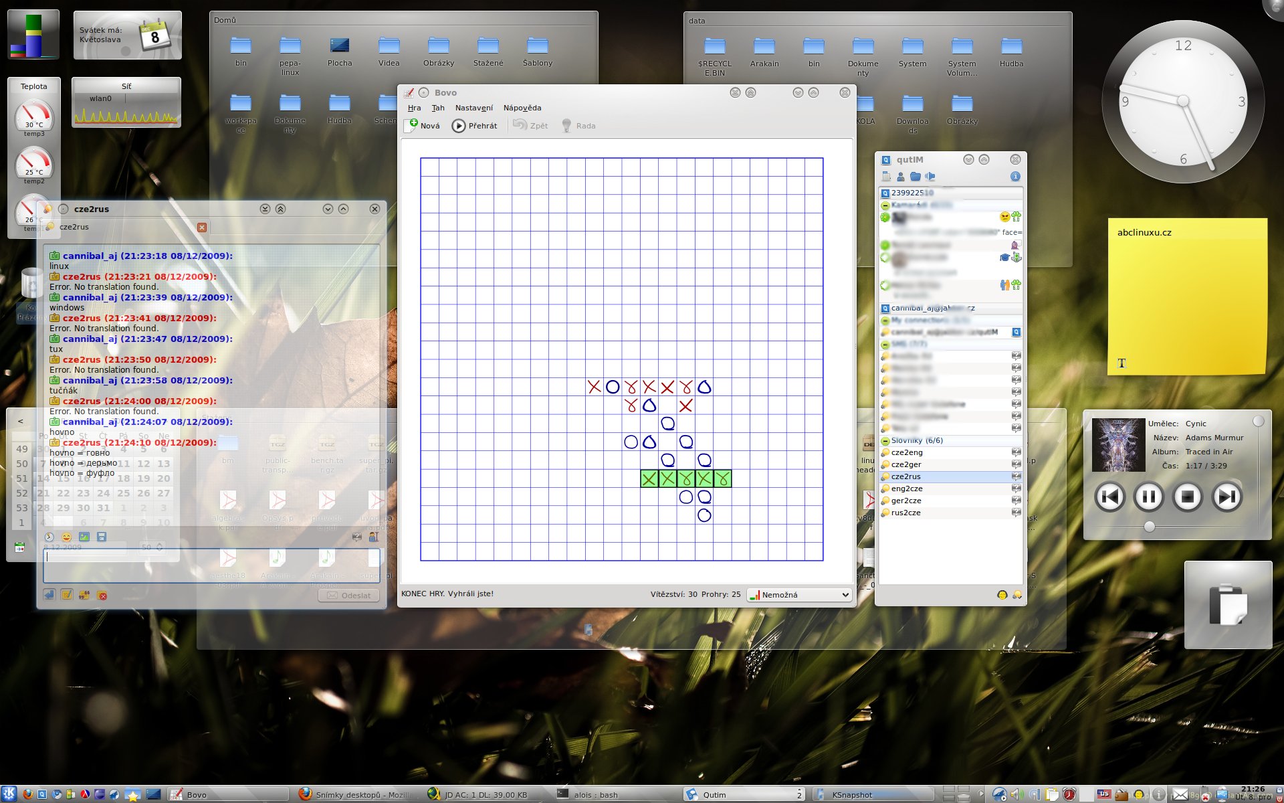
Task: Select the cze2eng contact in qutIM
Action: coord(950,452)
